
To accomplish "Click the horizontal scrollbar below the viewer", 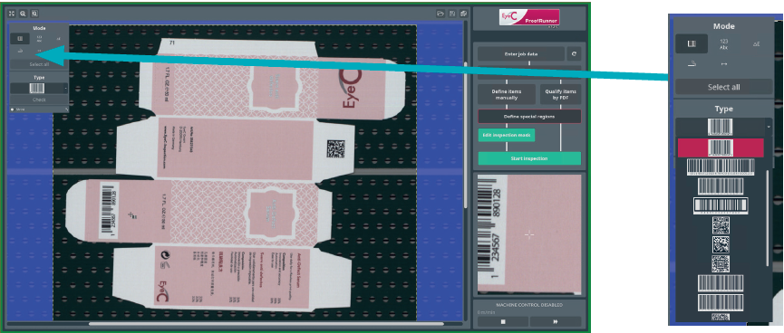I will (x=266, y=324).
